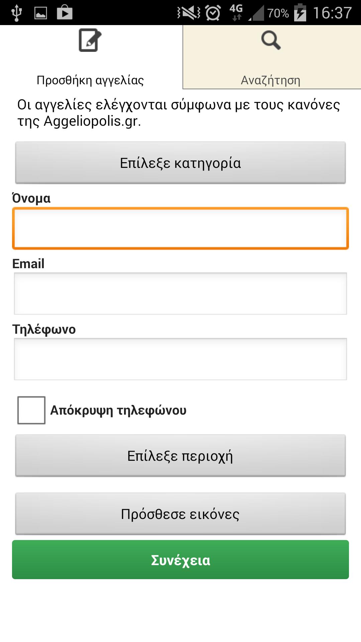Click inside the Email input field

[180, 293]
